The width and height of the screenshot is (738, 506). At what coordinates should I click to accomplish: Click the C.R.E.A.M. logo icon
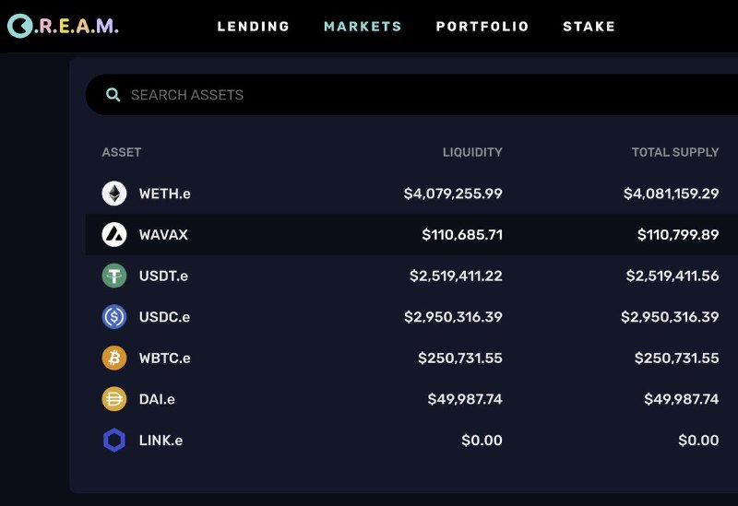click(19, 26)
